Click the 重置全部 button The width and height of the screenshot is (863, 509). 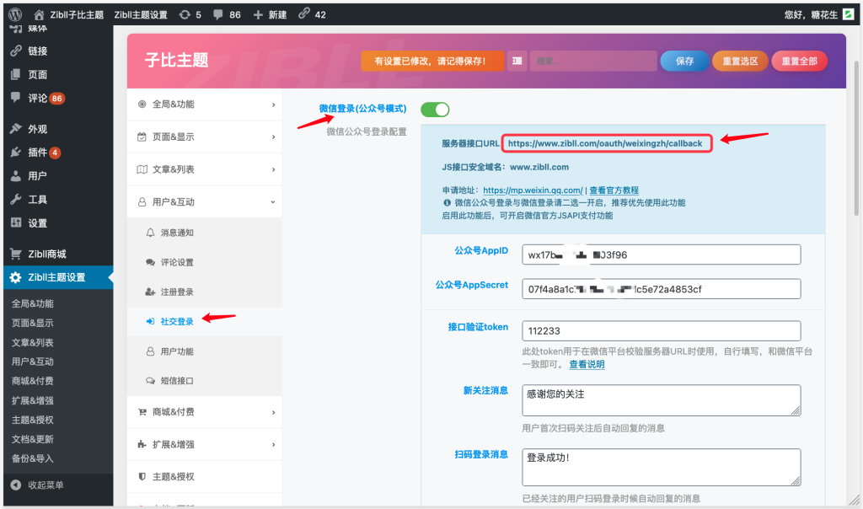tap(799, 61)
